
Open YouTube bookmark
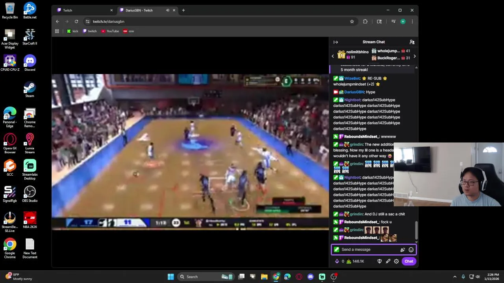click(110, 31)
